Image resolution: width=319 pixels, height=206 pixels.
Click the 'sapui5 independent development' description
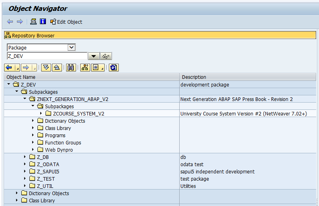(217, 172)
